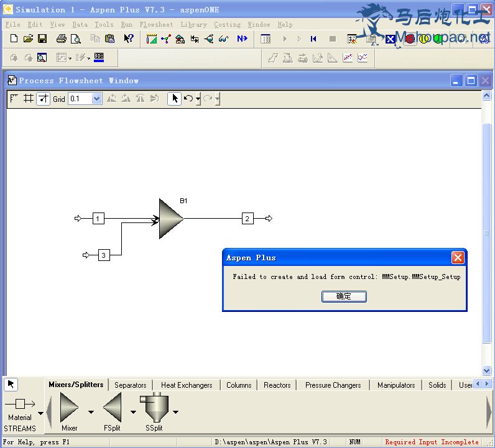The image size is (495, 448).
Task: Switch to the Pressure Changers tab
Action: 333,385
